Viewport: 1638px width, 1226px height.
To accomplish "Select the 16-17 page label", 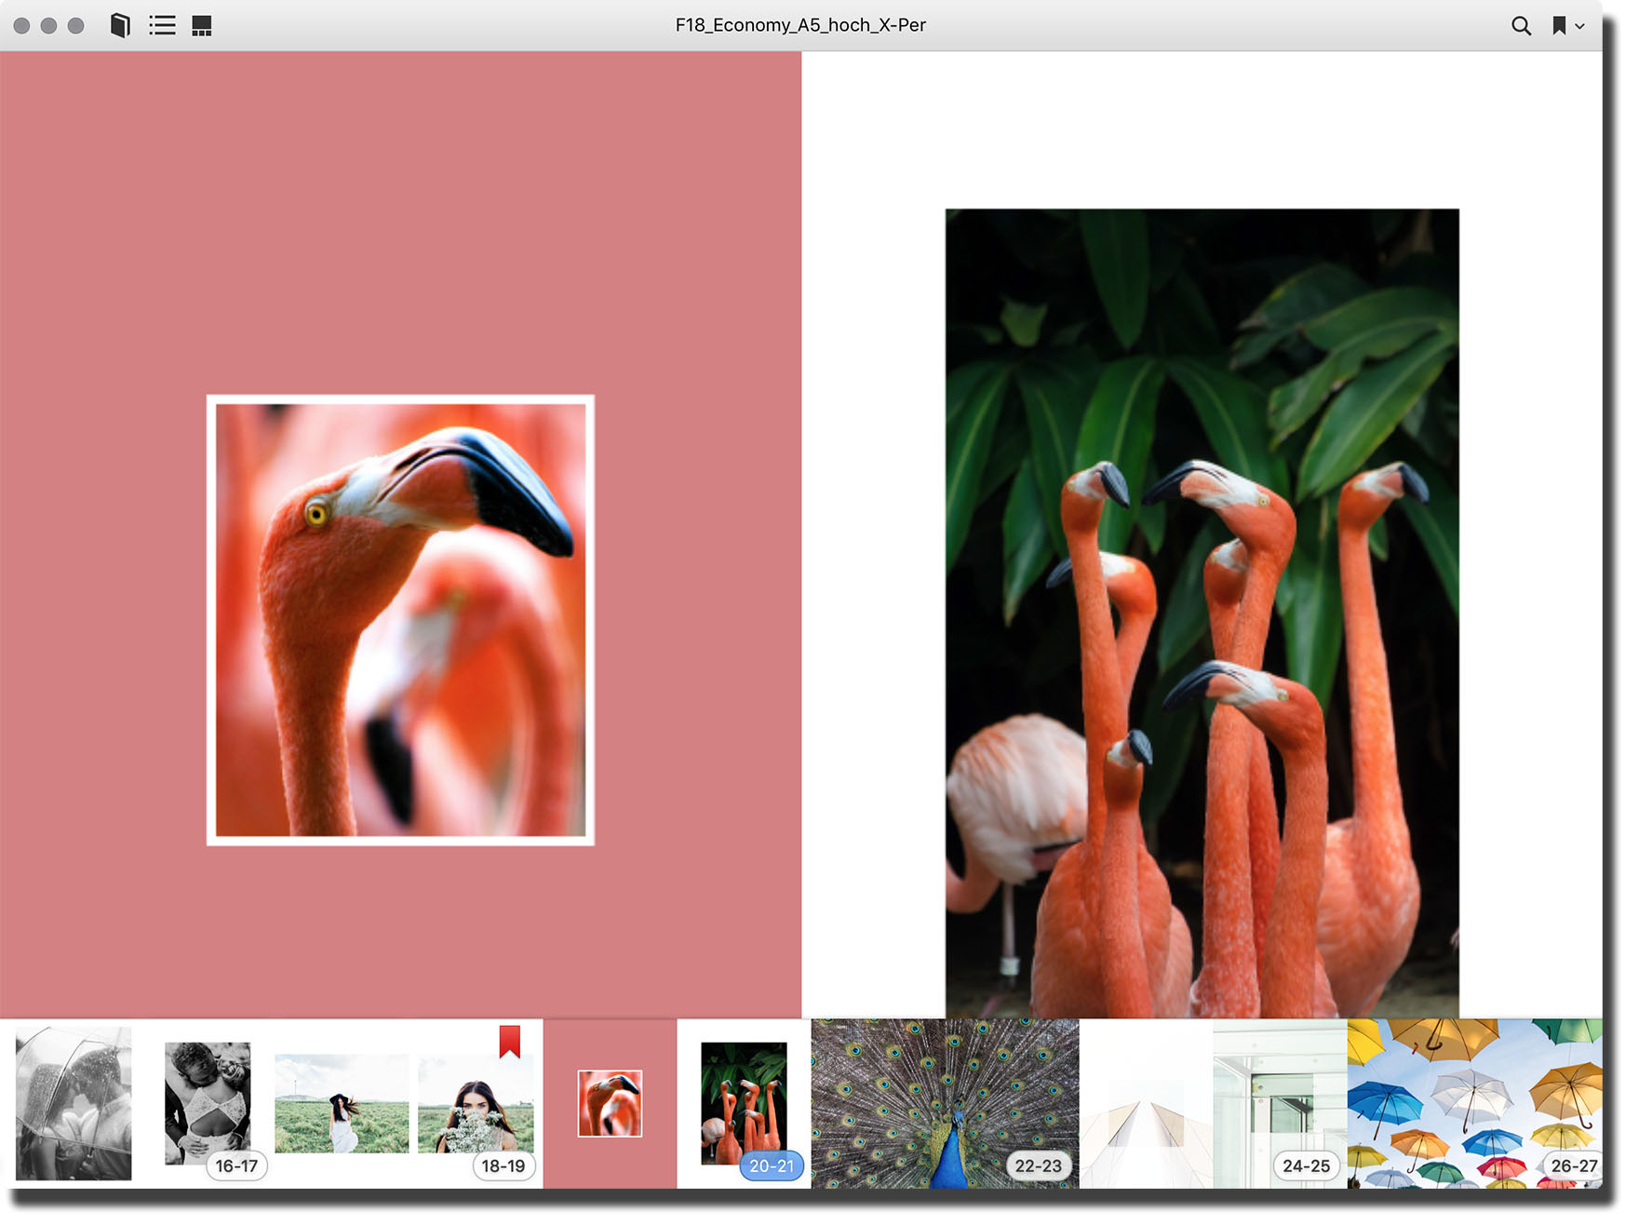I will pyautogui.click(x=236, y=1165).
